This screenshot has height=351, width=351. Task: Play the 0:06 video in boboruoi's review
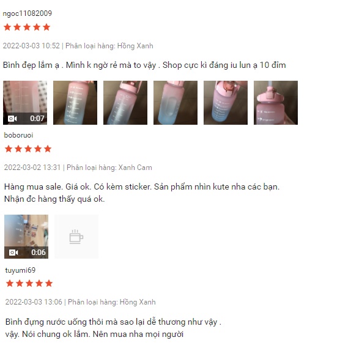point(26,237)
